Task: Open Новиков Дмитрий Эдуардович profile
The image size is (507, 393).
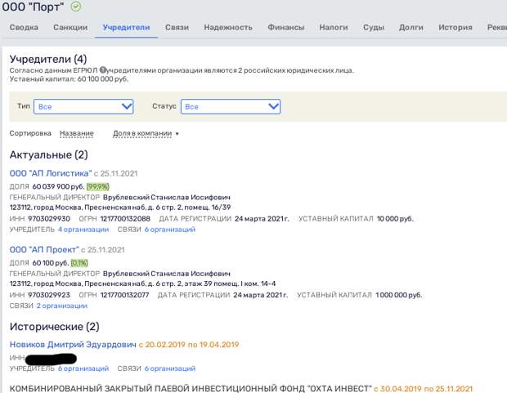Action: [73, 345]
